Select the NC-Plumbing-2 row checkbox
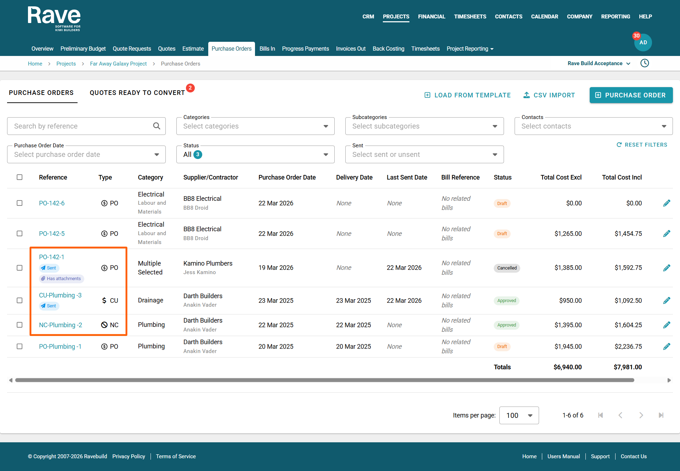Viewport: 680px width, 471px height. click(19, 325)
